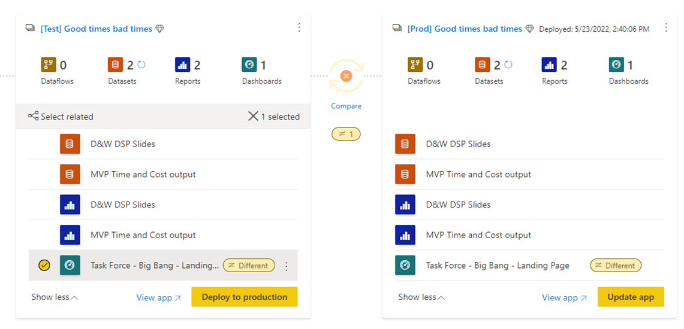
Task: Click the differences count badge under Compare
Action: pyautogui.click(x=346, y=134)
